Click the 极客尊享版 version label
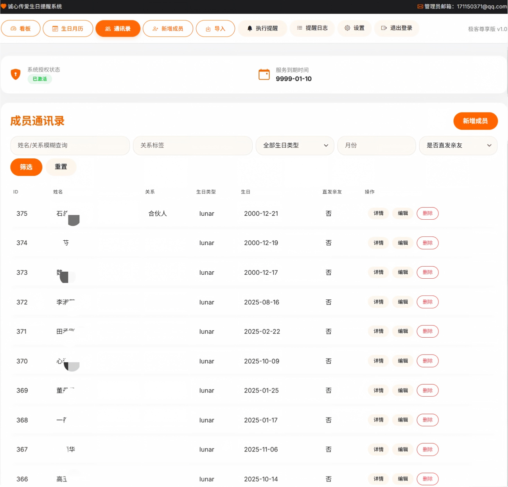This screenshot has width=508, height=487. (488, 29)
